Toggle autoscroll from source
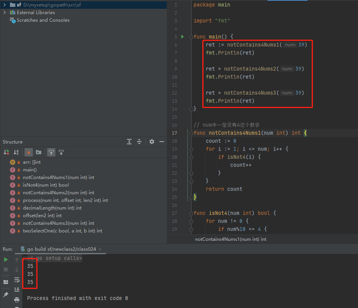The width and height of the screenshot is (358, 308). point(61,152)
